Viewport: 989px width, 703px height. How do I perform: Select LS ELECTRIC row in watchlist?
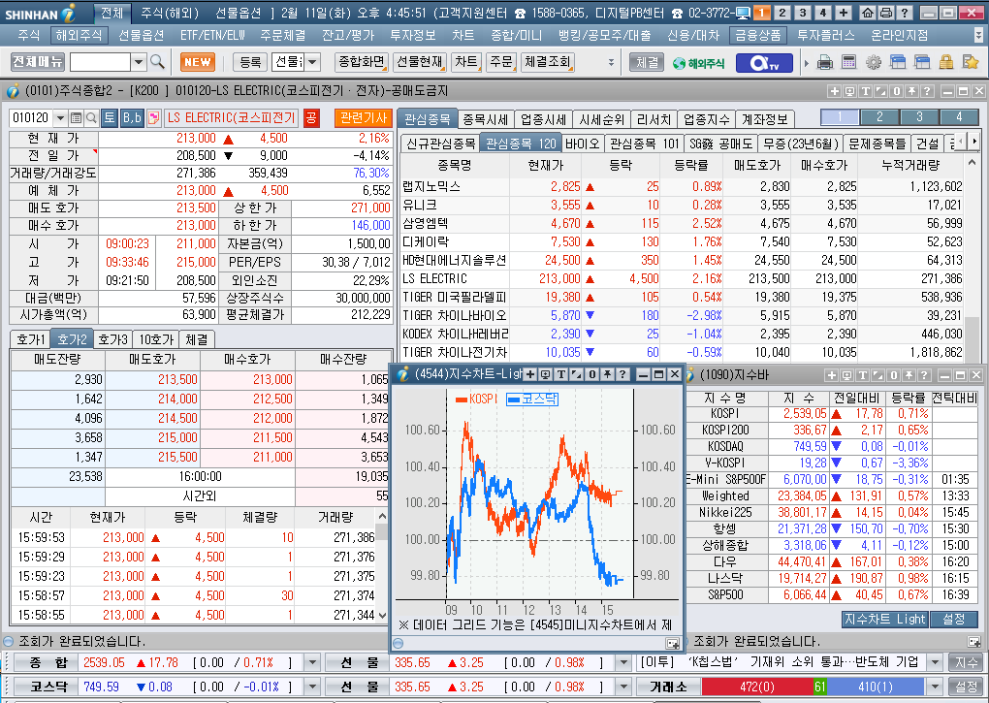[683, 278]
